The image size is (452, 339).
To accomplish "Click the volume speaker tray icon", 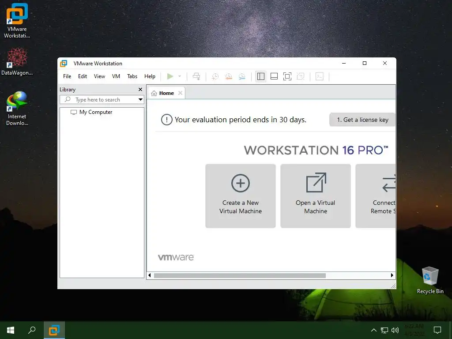I will click(395, 330).
